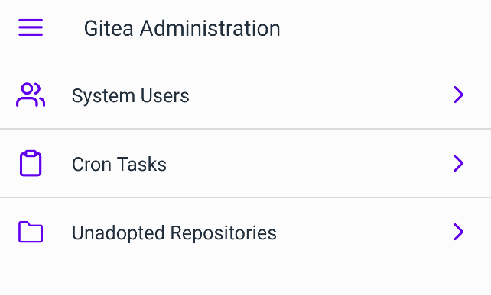This screenshot has height=295, width=491.
Task: View scheduled jobs via clipboard icon
Action: point(31,163)
